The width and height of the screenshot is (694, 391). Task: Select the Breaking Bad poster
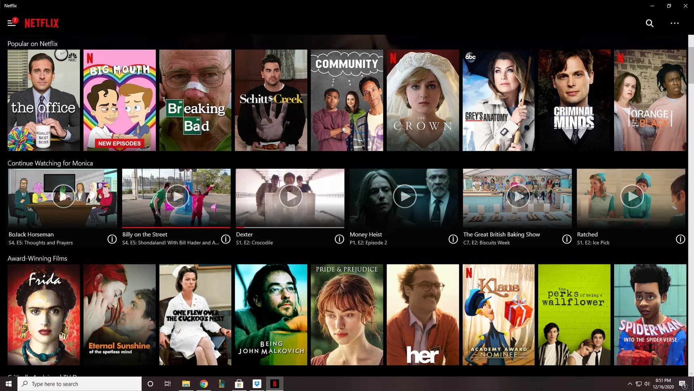pyautogui.click(x=195, y=100)
